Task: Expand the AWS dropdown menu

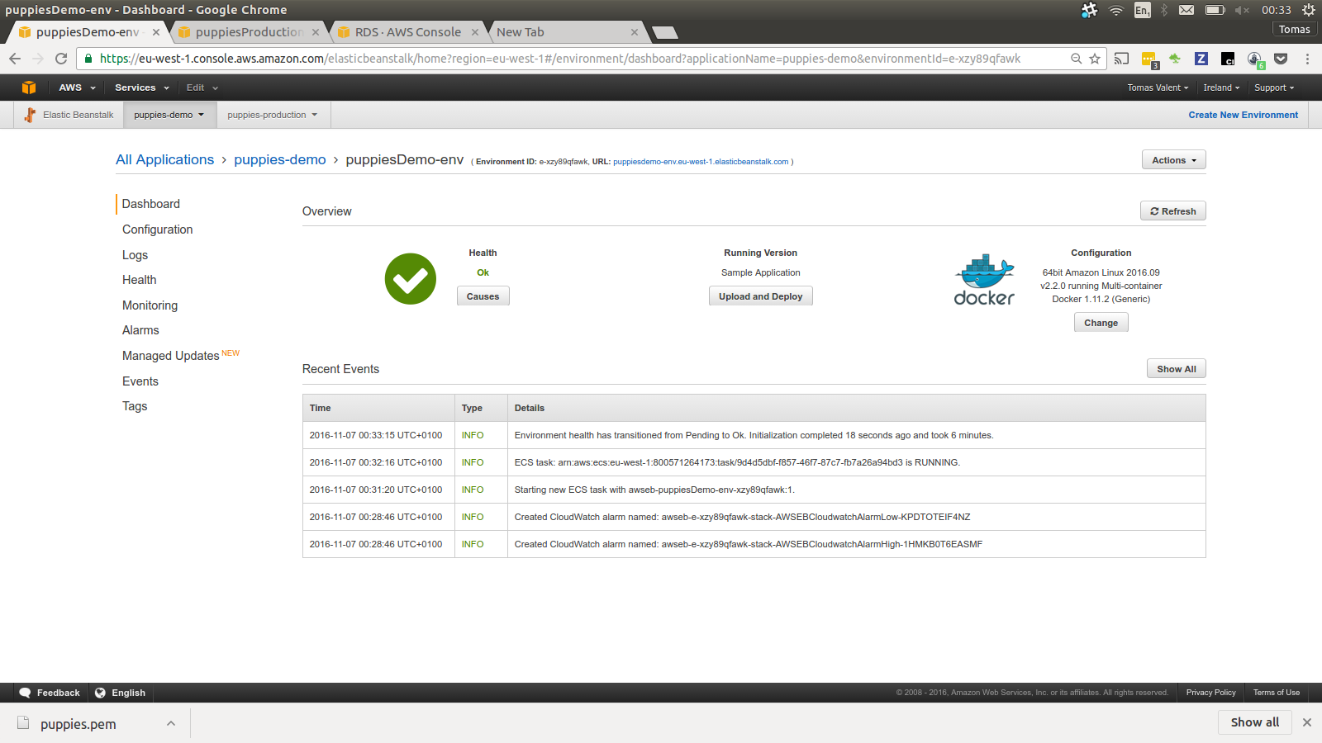Action: point(78,88)
